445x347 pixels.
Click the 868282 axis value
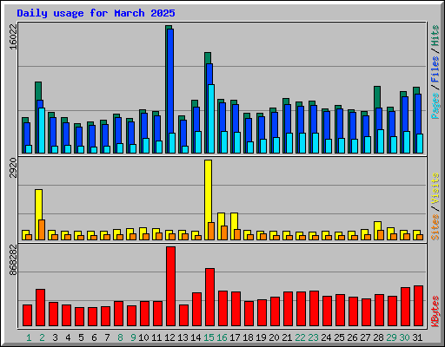click(x=13, y=260)
